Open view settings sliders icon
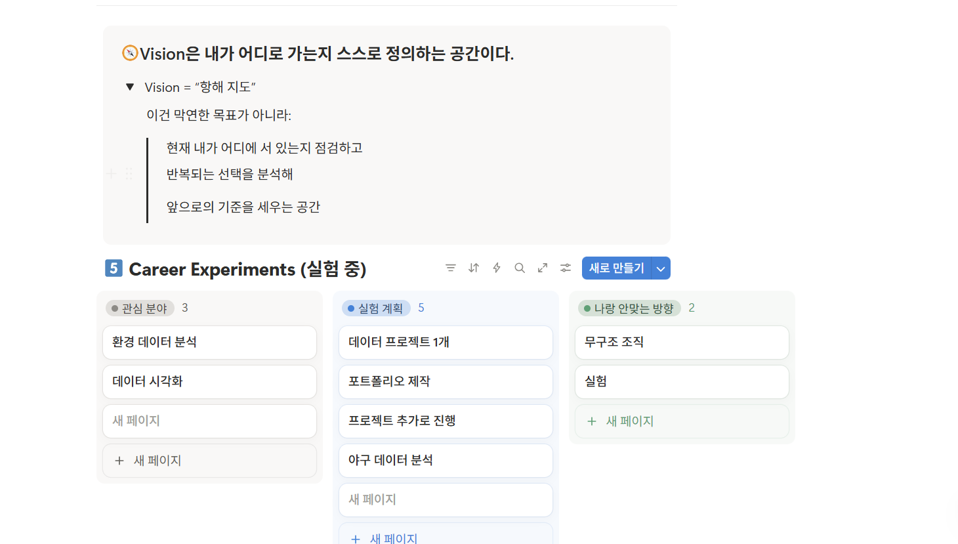 566,268
